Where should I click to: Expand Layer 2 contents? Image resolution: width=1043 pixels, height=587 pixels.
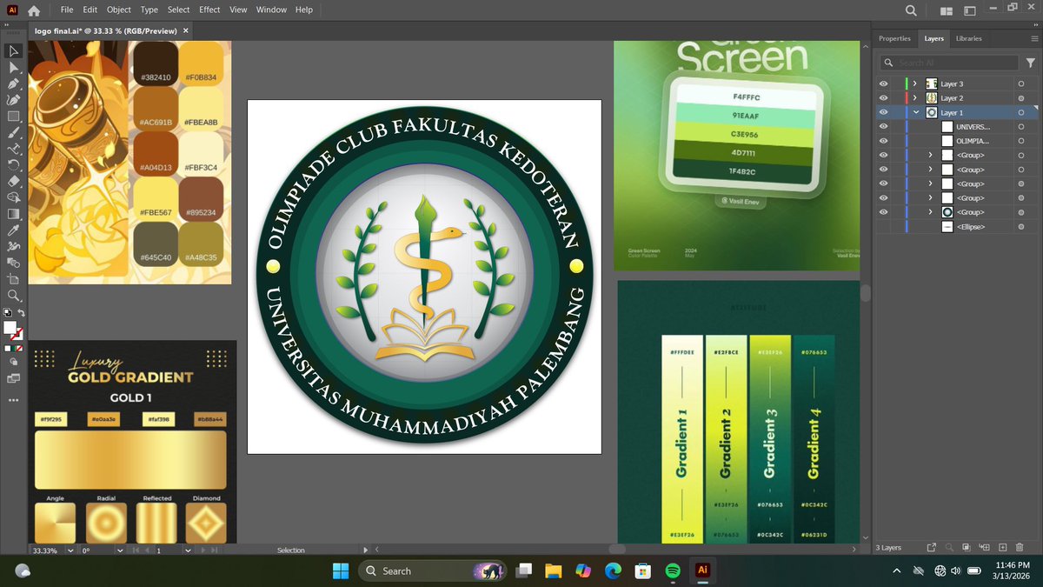click(915, 98)
